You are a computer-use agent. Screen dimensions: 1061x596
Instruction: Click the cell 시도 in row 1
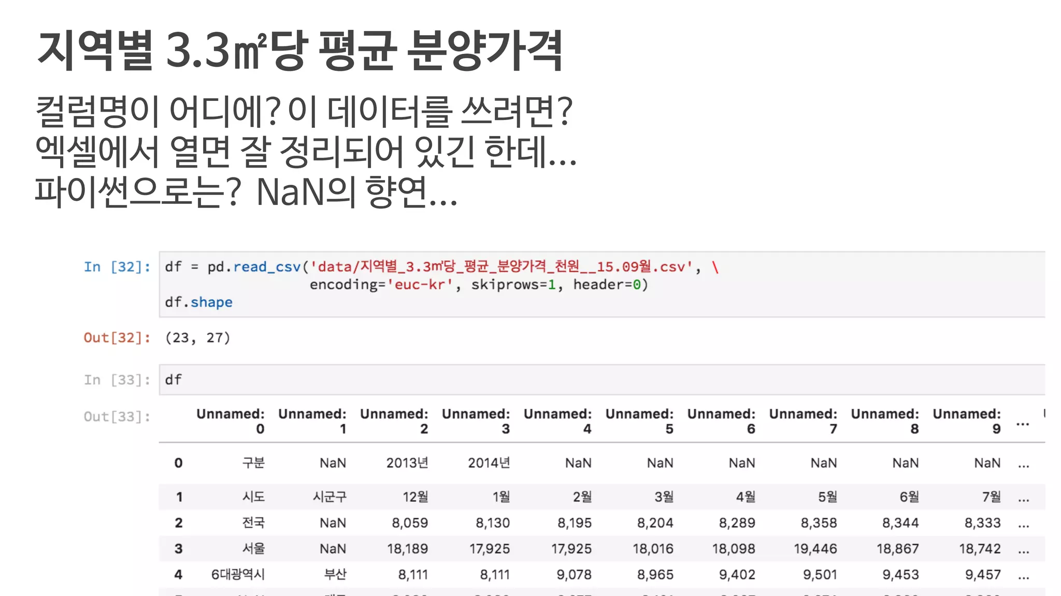pyautogui.click(x=253, y=497)
